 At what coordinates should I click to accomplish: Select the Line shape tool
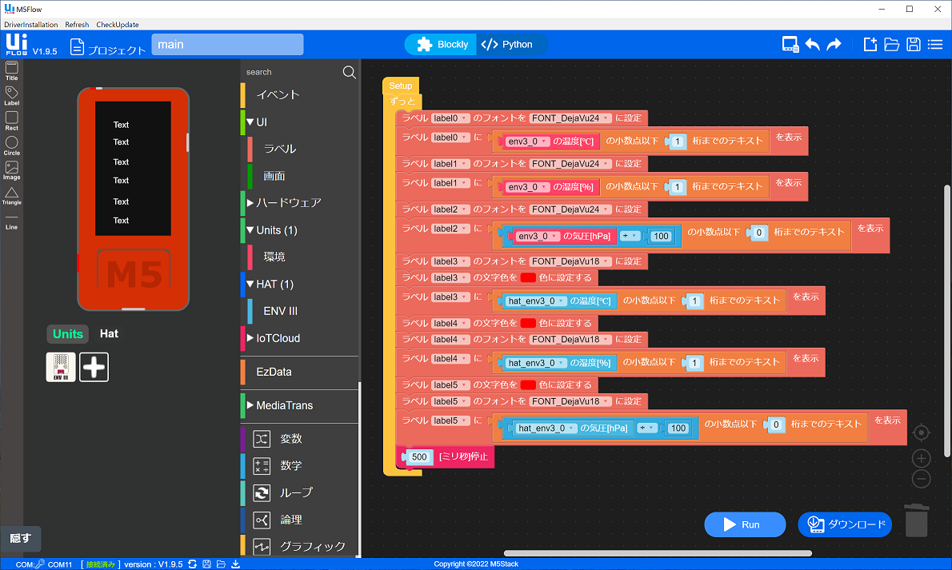tap(11, 221)
